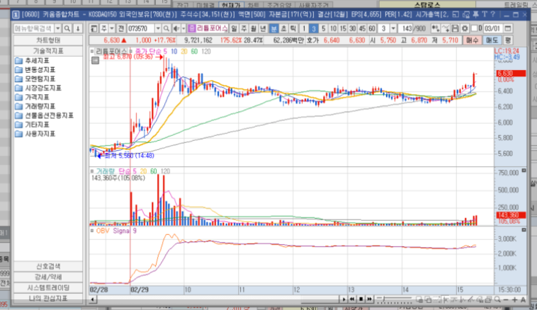The image size is (537, 310).
Task: Search the indicator menu with magnifier icon
Action: [x=67, y=28]
